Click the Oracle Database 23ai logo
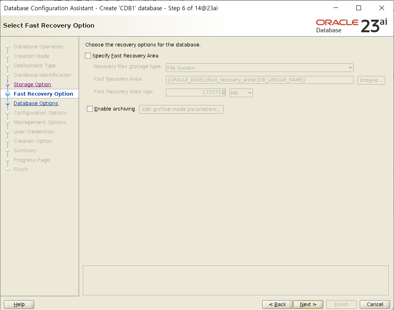The width and height of the screenshot is (394, 310). click(352, 26)
